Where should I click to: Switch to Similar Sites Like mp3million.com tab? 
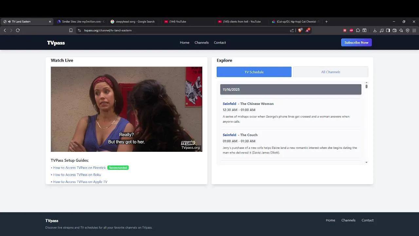coord(81,22)
